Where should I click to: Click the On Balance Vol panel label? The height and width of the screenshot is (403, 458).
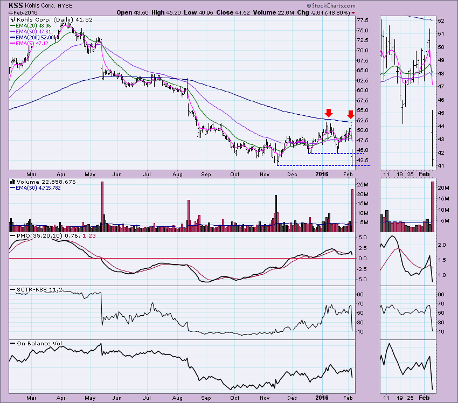pos(39,343)
